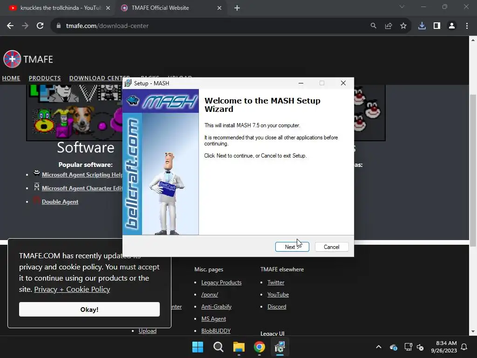Click page scrollbar down arrow
The width and height of the screenshot is (477, 358).
(x=473, y=331)
